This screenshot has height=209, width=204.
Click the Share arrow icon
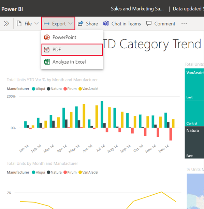tap(81, 23)
